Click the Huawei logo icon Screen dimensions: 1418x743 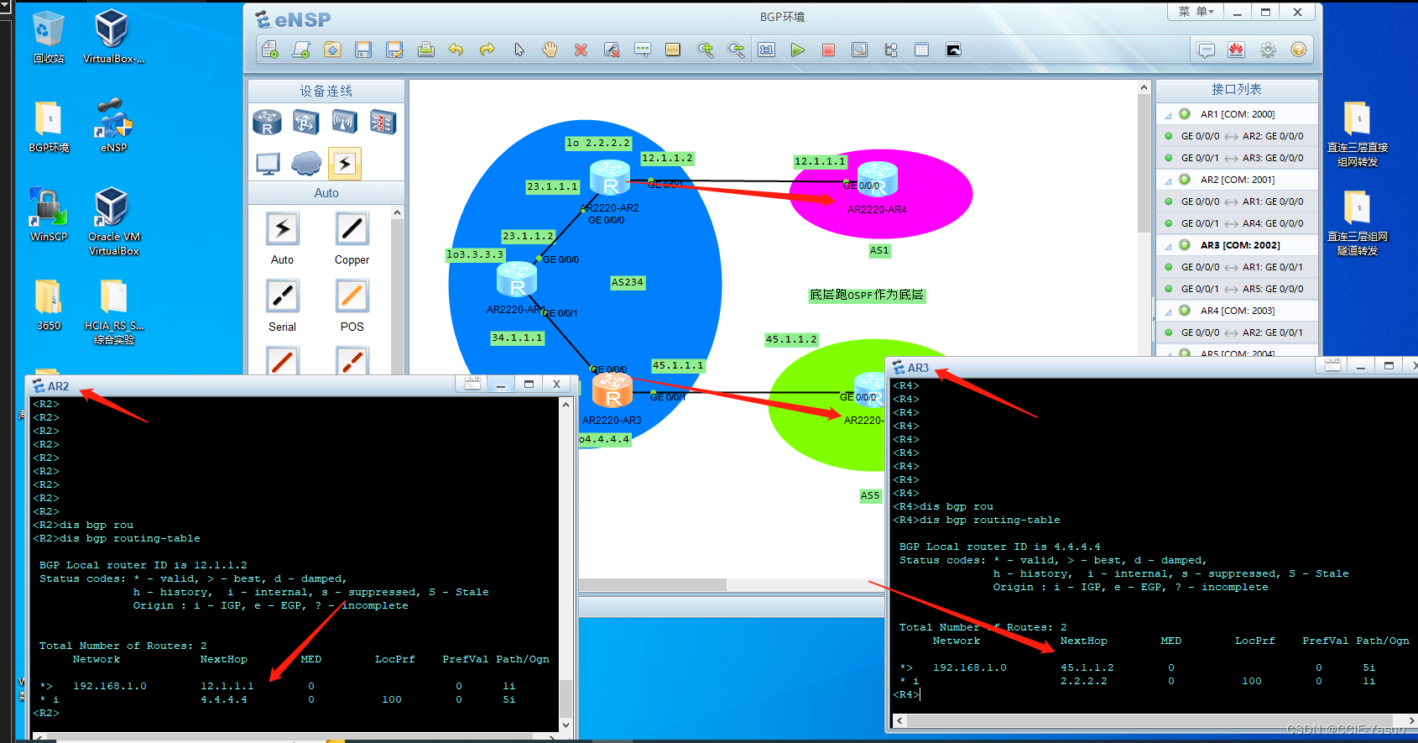(x=1237, y=50)
